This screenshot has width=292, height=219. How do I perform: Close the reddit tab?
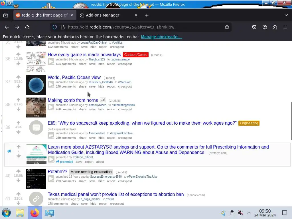pyautogui.click(x=72, y=15)
